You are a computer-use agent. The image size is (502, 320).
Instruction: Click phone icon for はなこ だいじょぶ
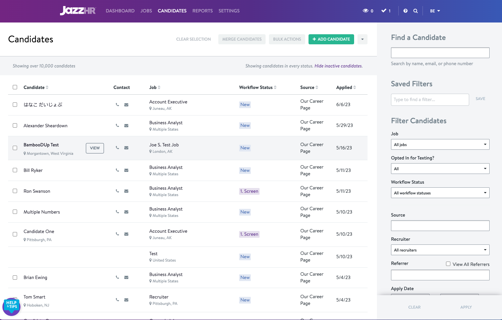click(117, 105)
